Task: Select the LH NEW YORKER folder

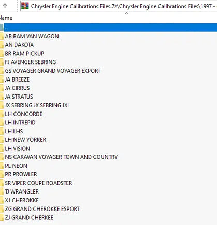Action: (25, 140)
